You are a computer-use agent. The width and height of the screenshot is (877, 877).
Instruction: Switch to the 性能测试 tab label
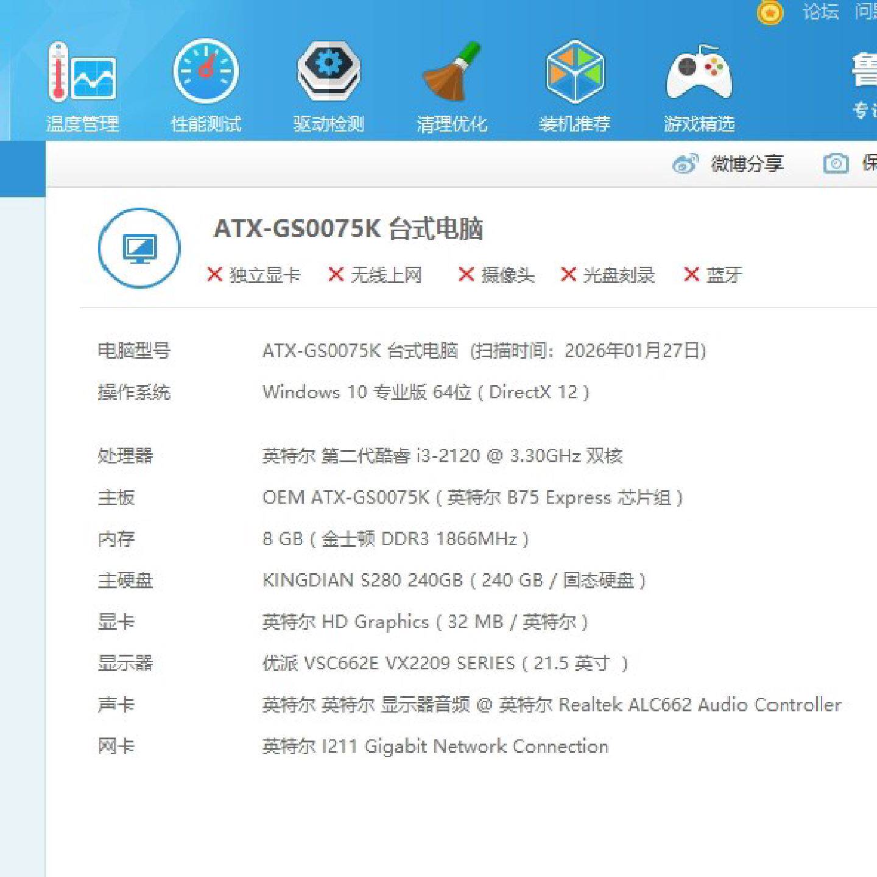[x=206, y=124]
